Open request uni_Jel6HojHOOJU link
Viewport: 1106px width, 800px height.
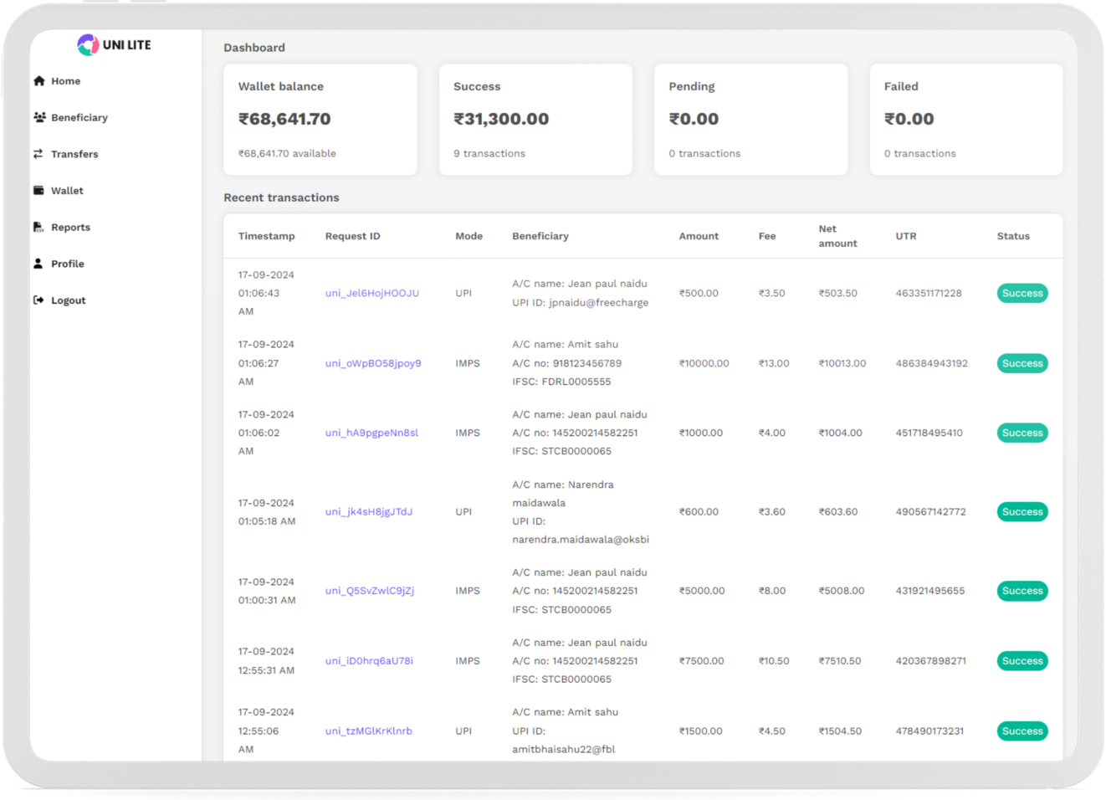click(371, 294)
